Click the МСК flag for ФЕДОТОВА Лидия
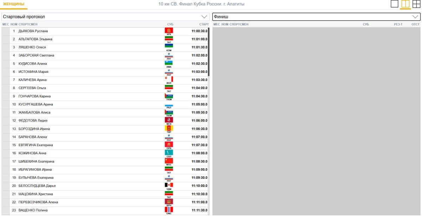422x221 pixels. pyautogui.click(x=169, y=120)
